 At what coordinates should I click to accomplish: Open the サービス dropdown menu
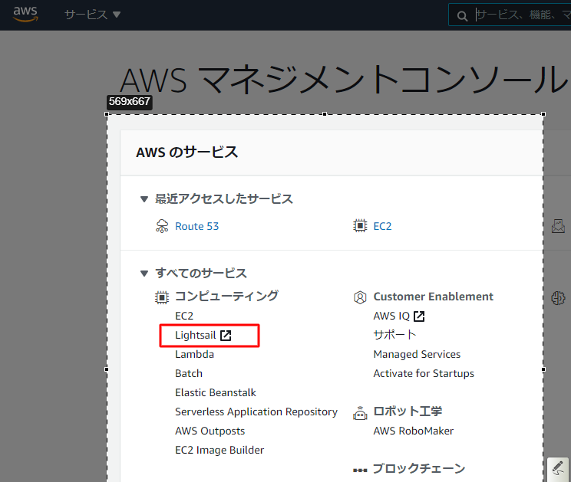tap(92, 15)
